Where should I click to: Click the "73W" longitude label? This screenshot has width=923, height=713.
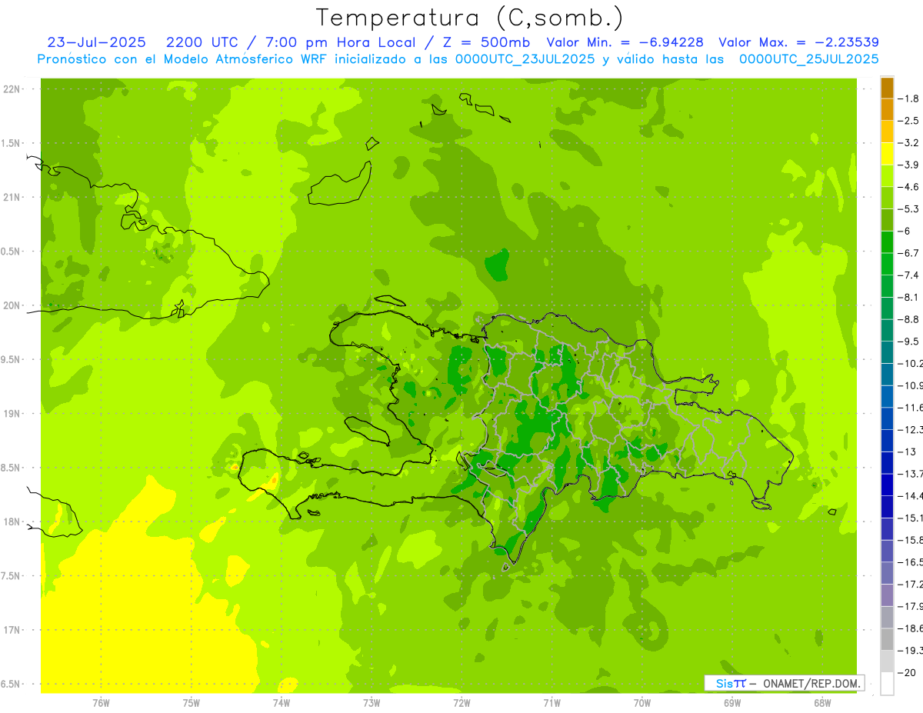pyautogui.click(x=372, y=702)
